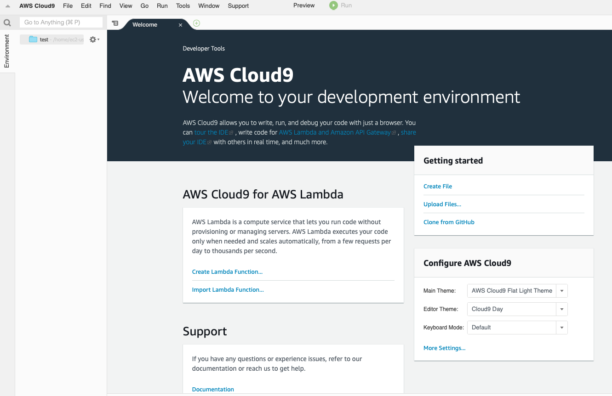This screenshot has height=396, width=612.
Task: Follow the tour the IDE link
Action: click(x=214, y=132)
